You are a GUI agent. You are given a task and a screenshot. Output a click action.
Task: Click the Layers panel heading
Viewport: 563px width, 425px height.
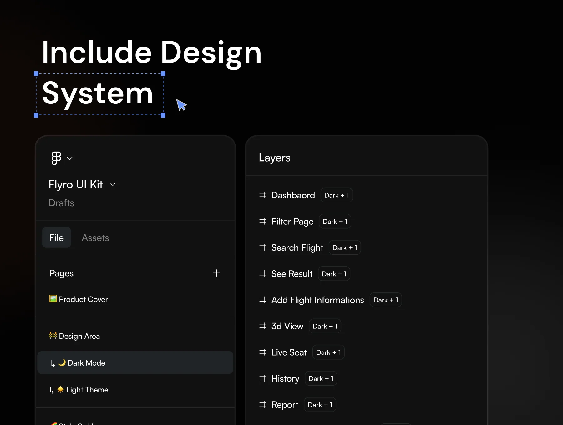tap(275, 158)
